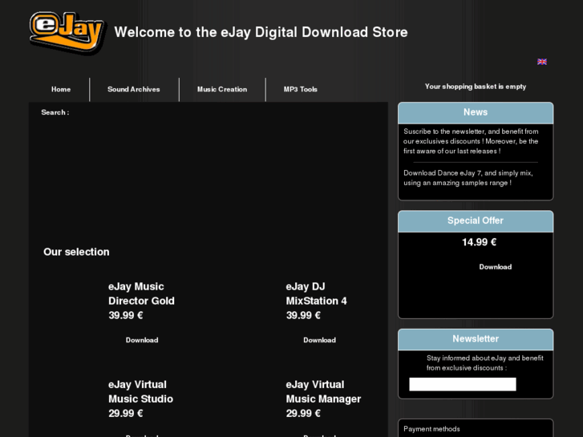Click the 'Download Dance eJay 7' news text

468,178
